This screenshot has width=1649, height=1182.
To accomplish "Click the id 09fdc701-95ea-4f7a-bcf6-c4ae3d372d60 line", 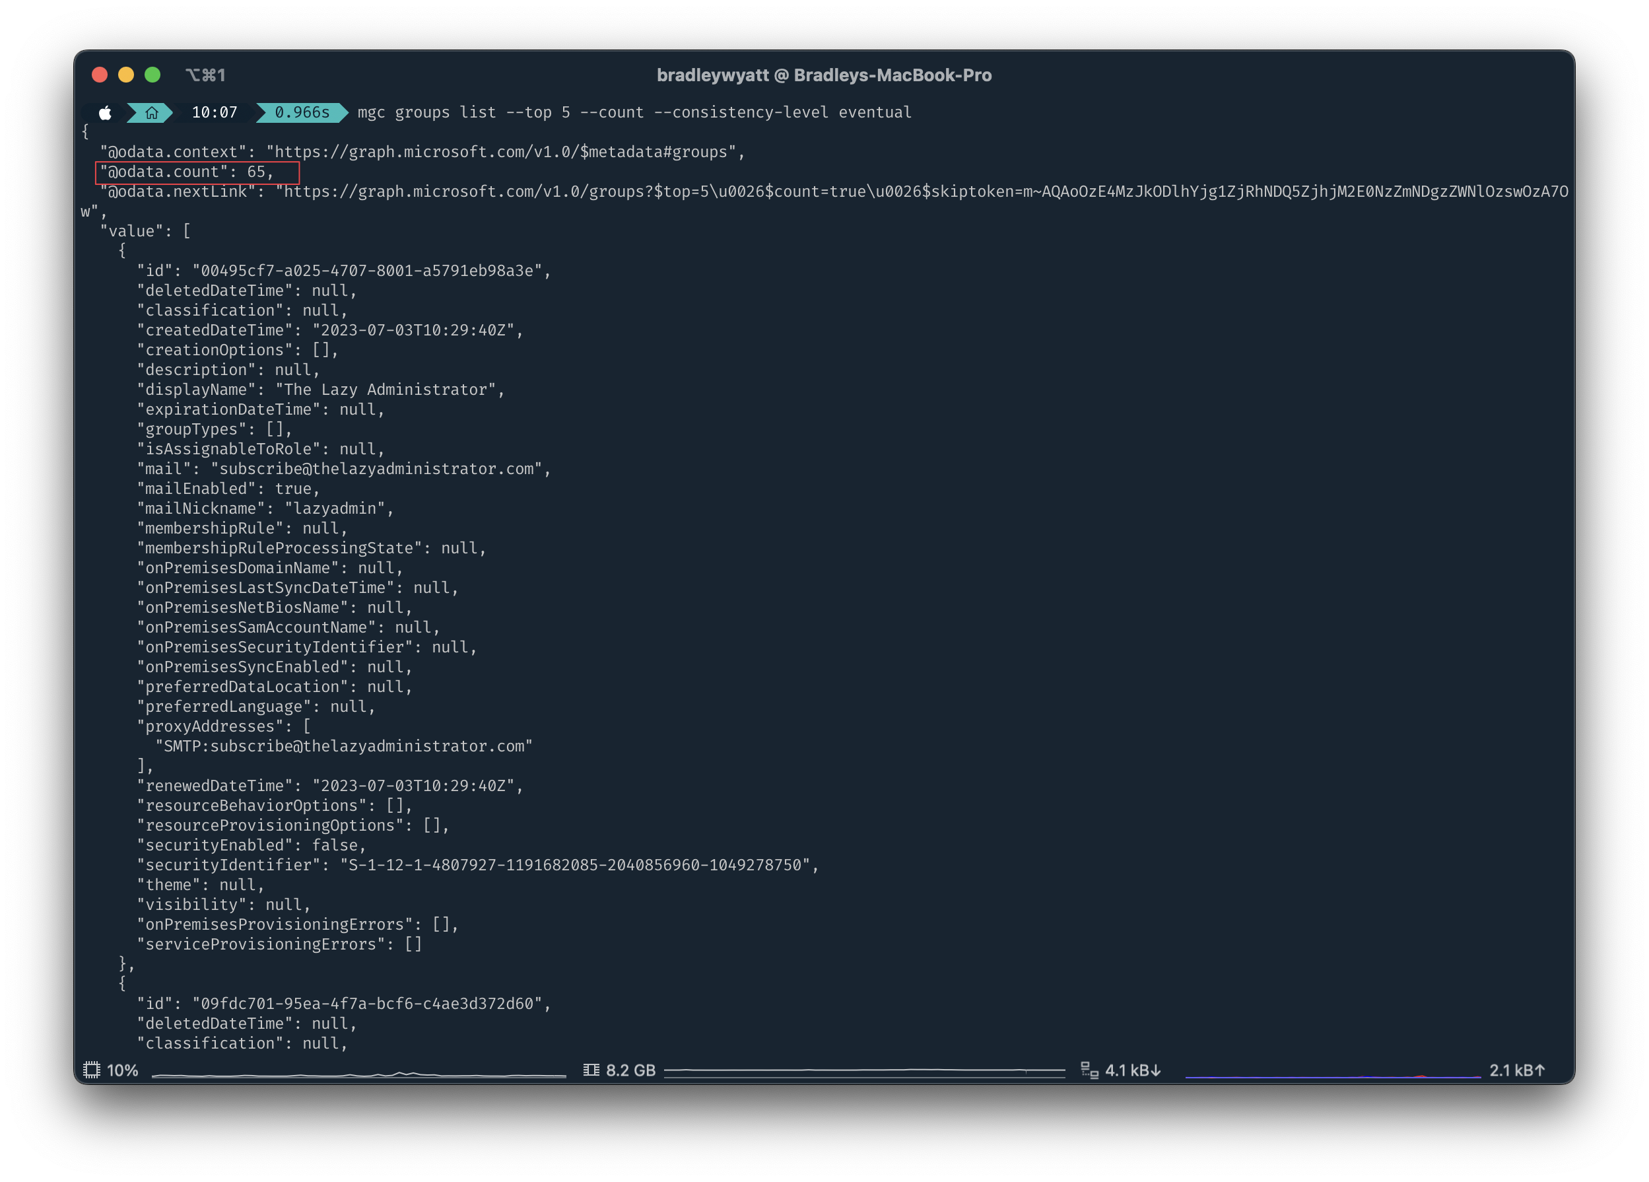I will [344, 1004].
